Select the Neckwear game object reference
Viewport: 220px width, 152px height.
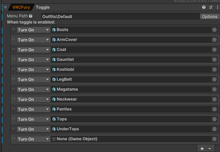pos(131,99)
